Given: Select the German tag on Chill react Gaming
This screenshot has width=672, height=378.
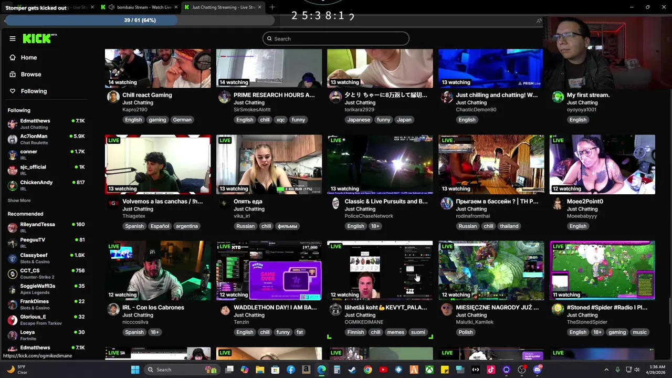Looking at the screenshot, I should click(x=182, y=120).
